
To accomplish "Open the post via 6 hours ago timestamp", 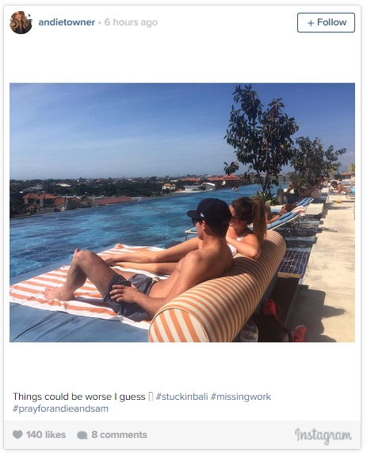I will point(131,22).
